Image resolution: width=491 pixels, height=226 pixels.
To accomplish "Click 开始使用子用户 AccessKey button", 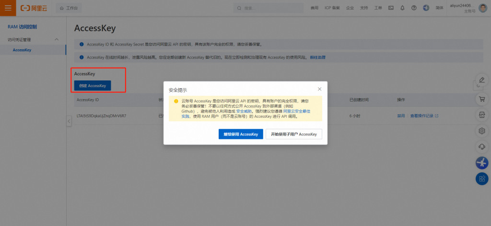I will 294,134.
